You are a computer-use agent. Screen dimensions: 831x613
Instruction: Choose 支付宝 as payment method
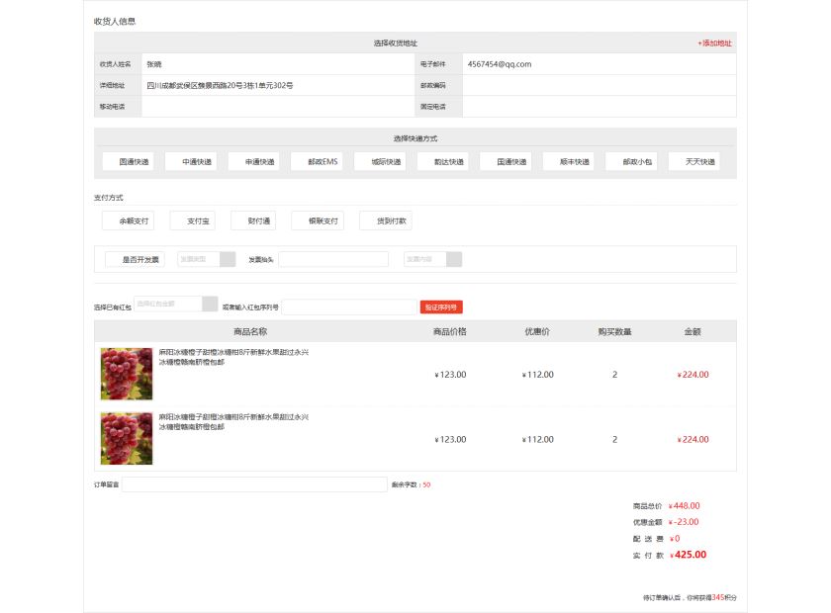192,220
